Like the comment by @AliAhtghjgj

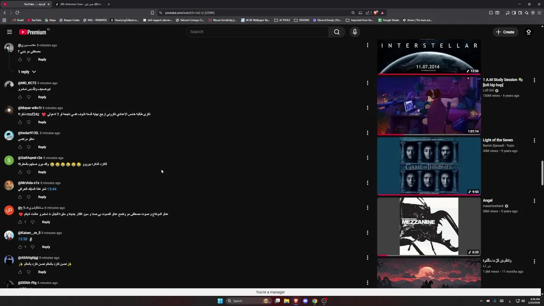pos(20,272)
